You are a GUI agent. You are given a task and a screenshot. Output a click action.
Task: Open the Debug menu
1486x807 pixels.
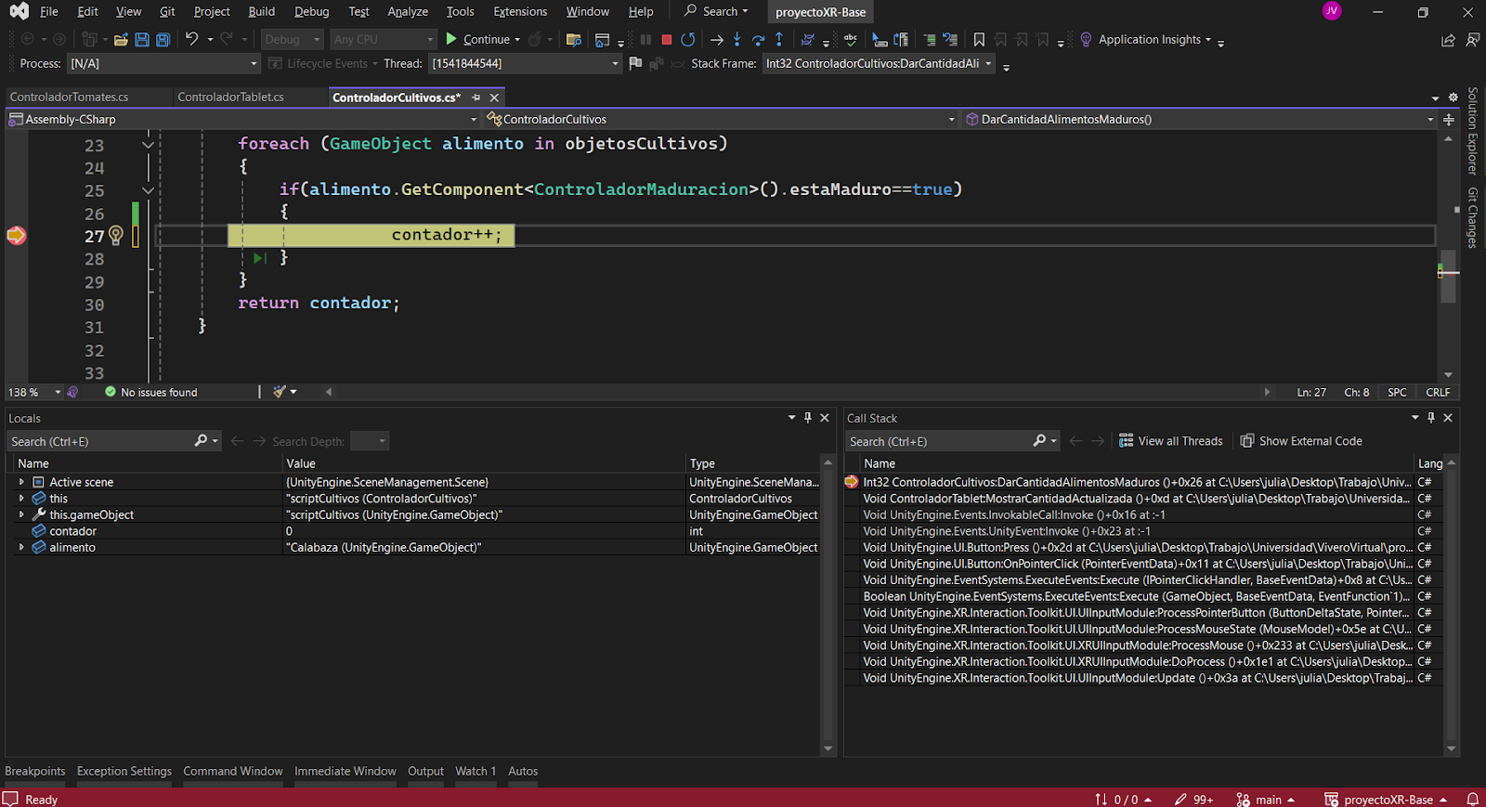311,11
